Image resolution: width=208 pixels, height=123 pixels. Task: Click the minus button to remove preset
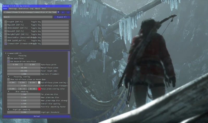(x=68, y=12)
